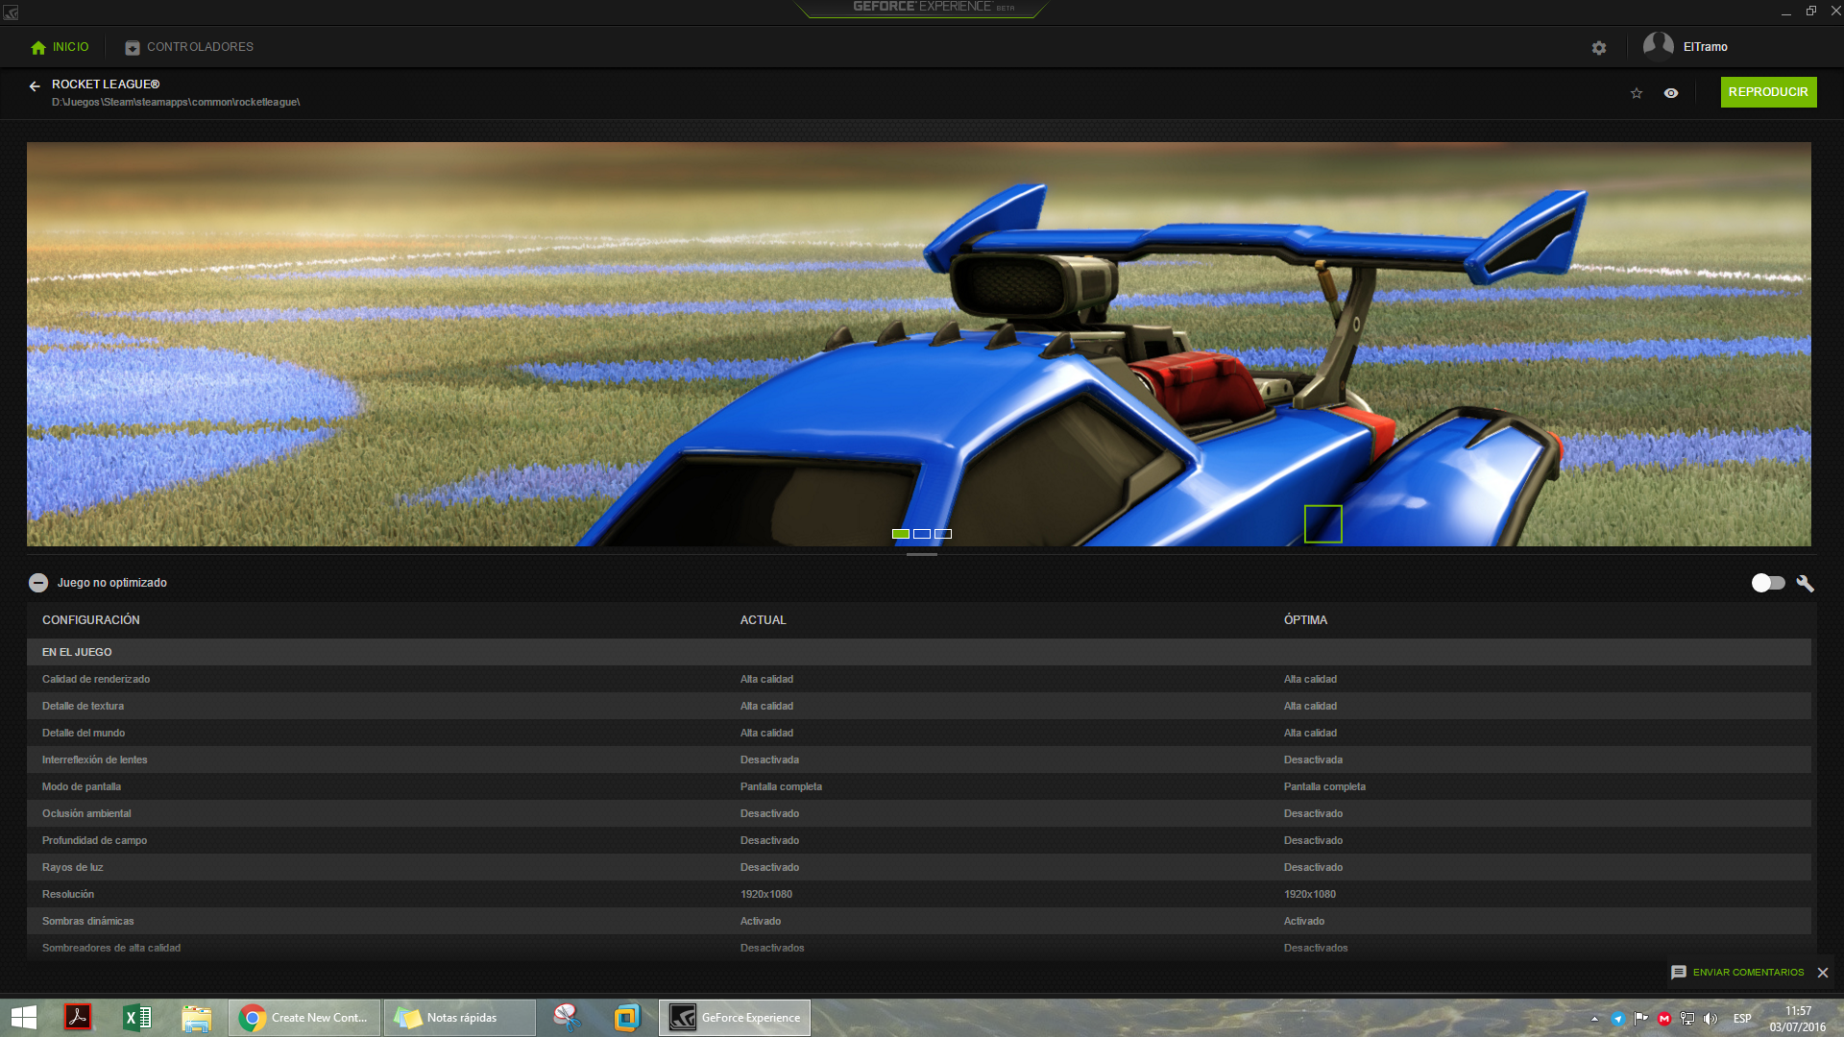Click the Actual column header
This screenshot has width=1844, height=1037.
[x=764, y=620]
